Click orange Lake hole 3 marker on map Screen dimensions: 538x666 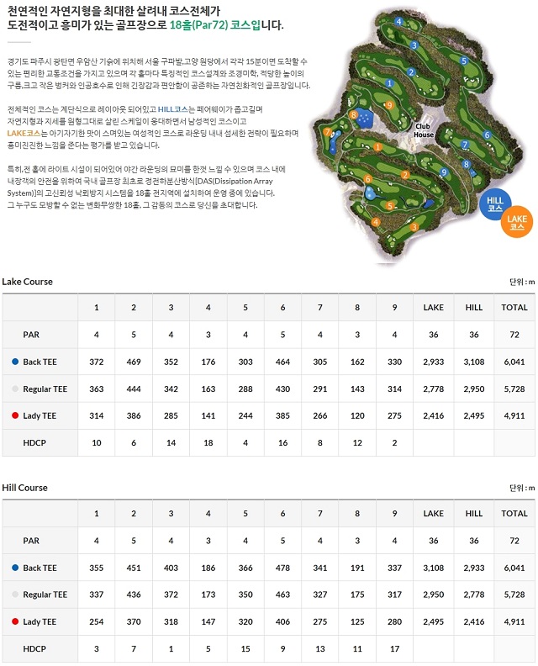[x=414, y=227]
